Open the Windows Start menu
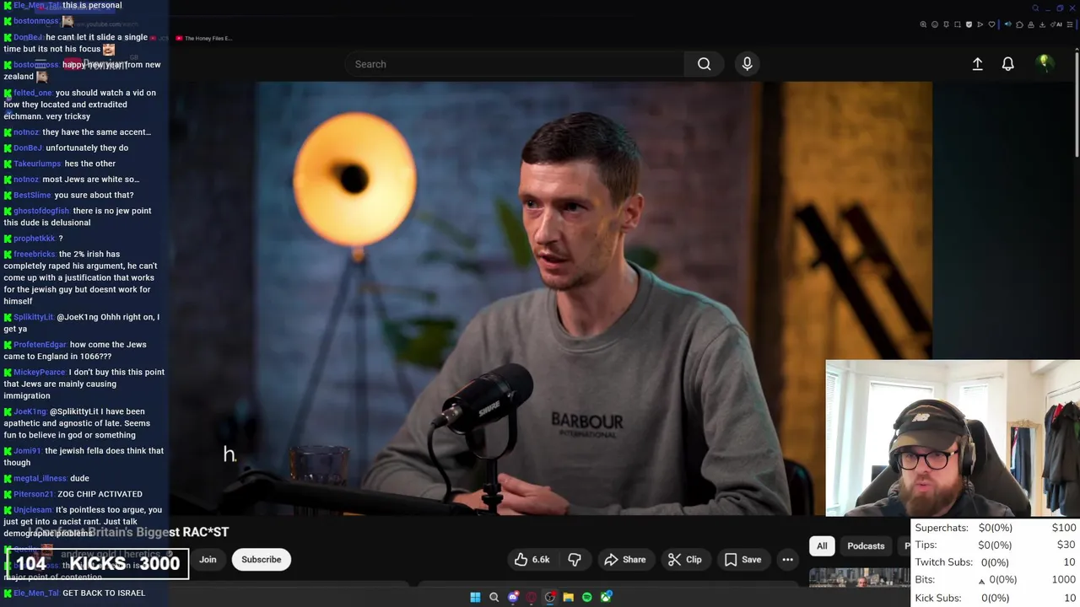The image size is (1080, 607). pyautogui.click(x=475, y=597)
